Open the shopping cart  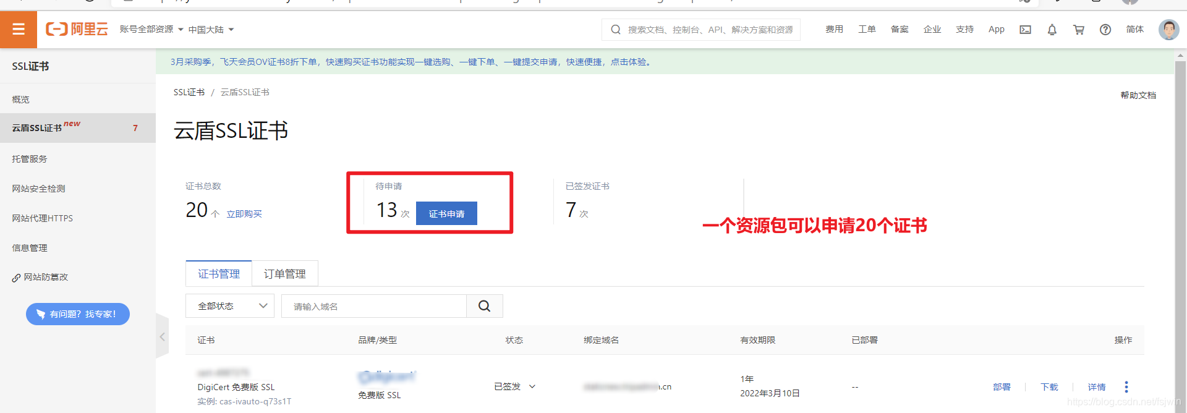tap(1078, 30)
